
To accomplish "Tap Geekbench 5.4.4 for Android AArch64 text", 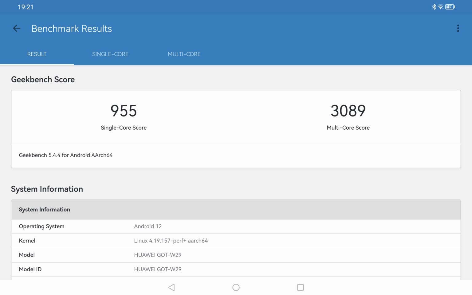I will tap(66, 155).
